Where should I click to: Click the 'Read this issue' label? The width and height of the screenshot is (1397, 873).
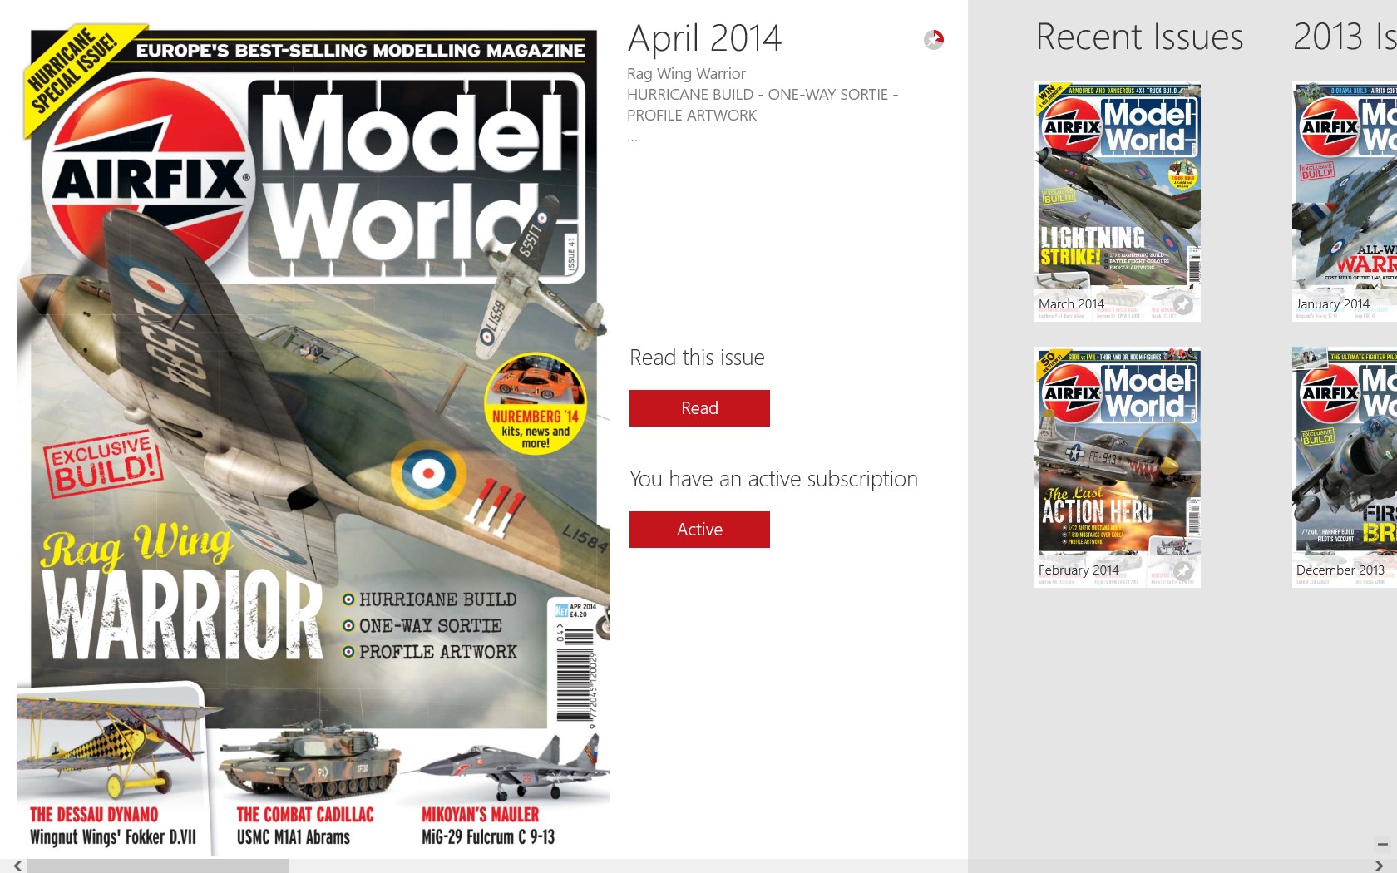(697, 358)
